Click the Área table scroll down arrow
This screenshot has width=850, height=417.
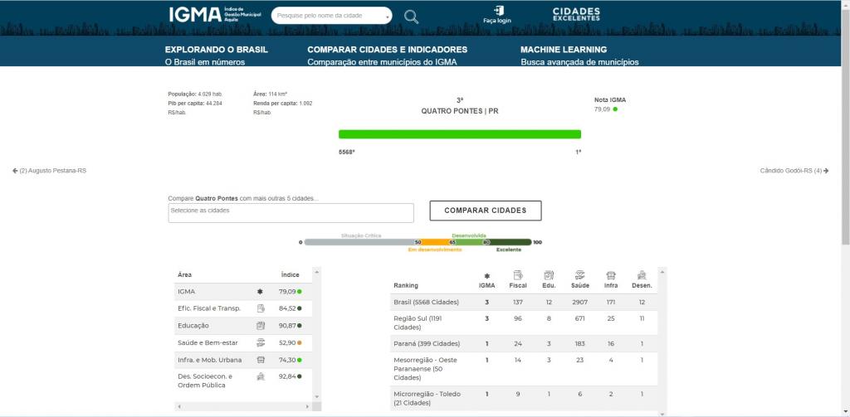(x=317, y=397)
